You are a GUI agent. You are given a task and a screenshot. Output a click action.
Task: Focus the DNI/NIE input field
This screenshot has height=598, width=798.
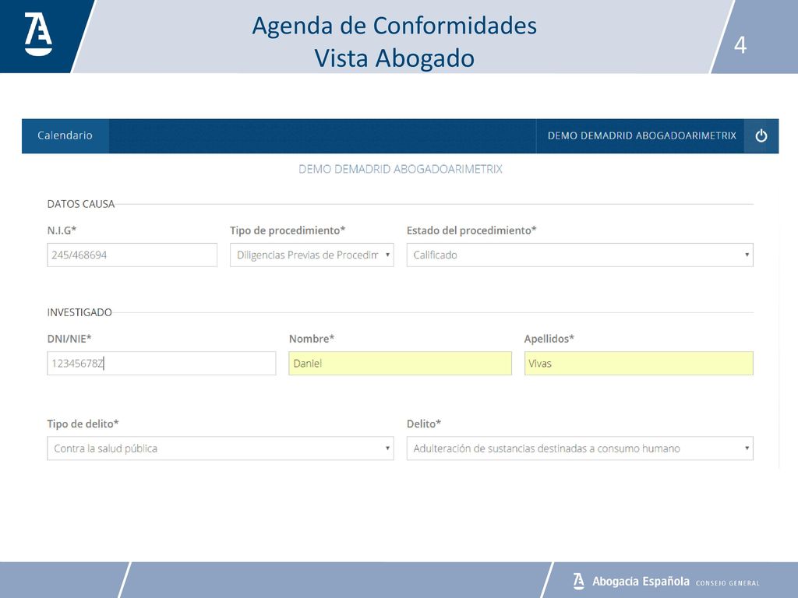[x=161, y=363]
